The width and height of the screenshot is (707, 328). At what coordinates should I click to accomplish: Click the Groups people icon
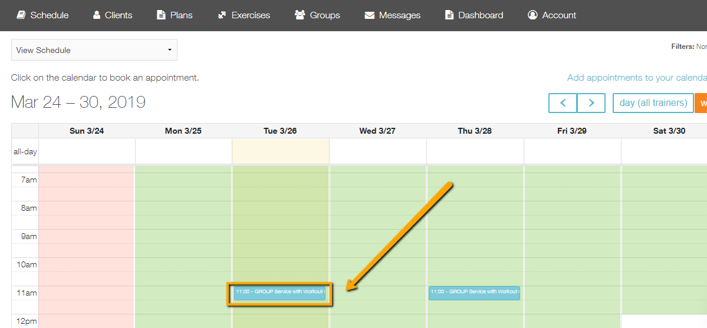300,15
